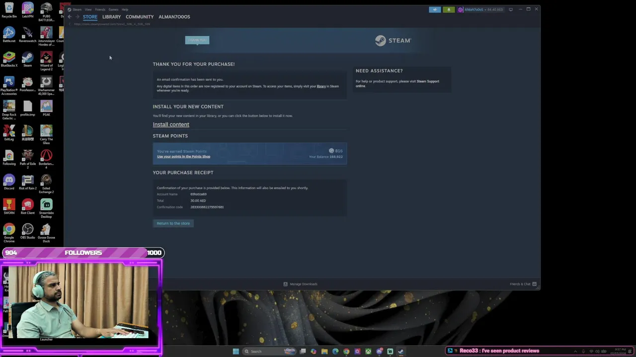Open the View menu
Screen dimensions: 636x357
tap(88, 9)
